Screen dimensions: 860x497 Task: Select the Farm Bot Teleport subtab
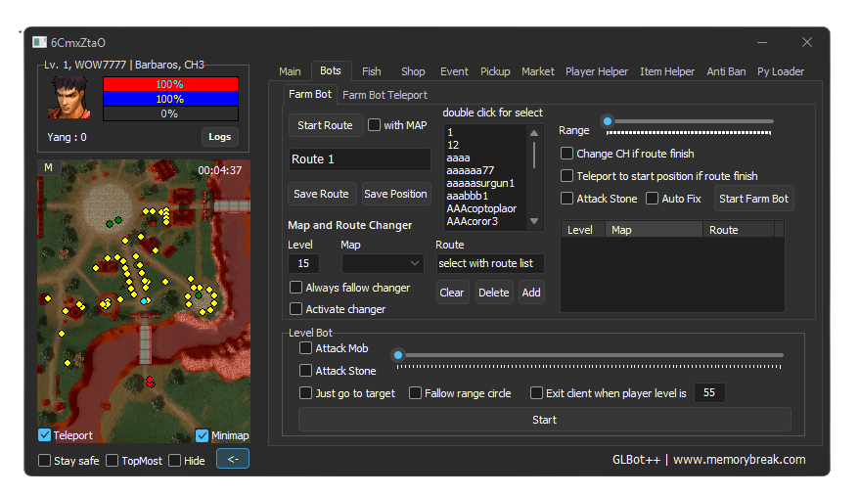tap(385, 95)
